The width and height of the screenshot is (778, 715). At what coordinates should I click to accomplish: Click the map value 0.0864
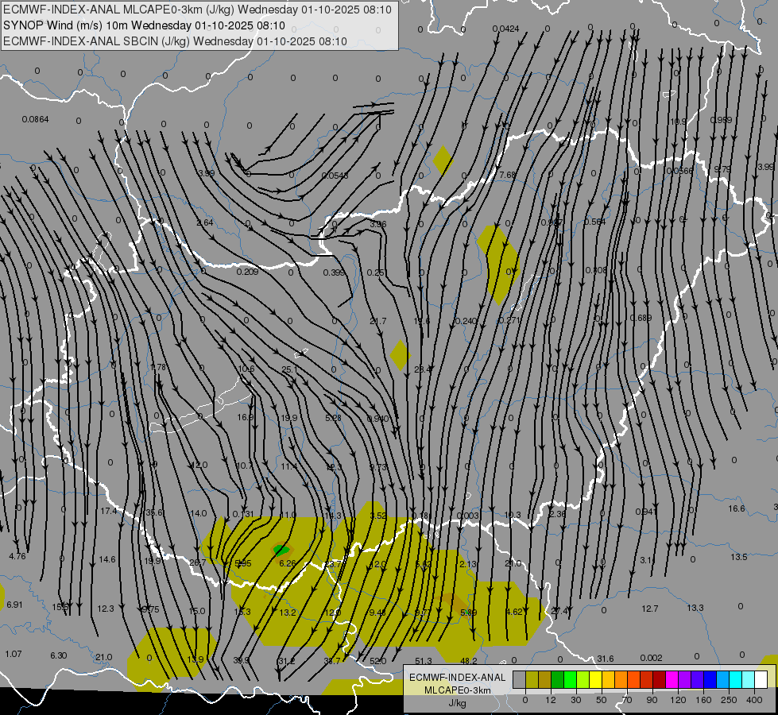(x=35, y=119)
